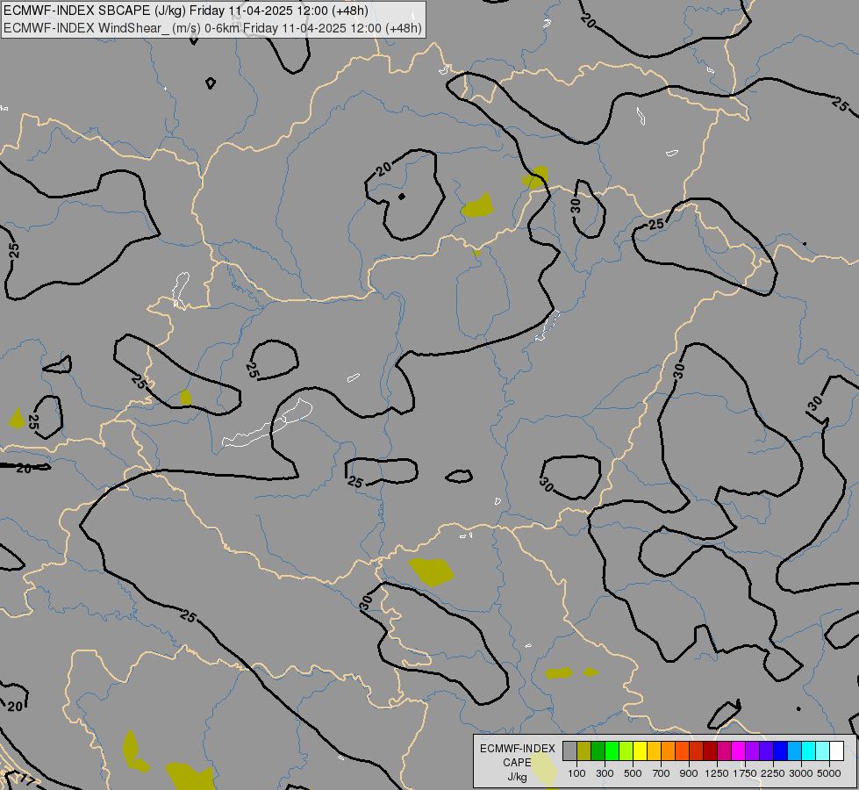This screenshot has height=790, width=859.
Task: Click the 'J/kg' unit label in the legend
Action: pos(517,777)
